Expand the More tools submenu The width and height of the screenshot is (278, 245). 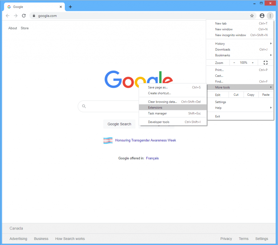coord(240,87)
